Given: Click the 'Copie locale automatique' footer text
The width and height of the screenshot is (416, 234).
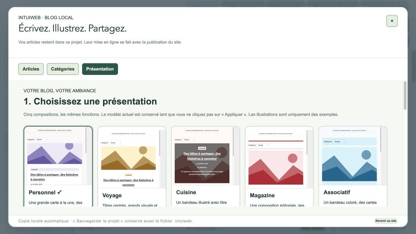Looking at the screenshot, I should 44,221.
